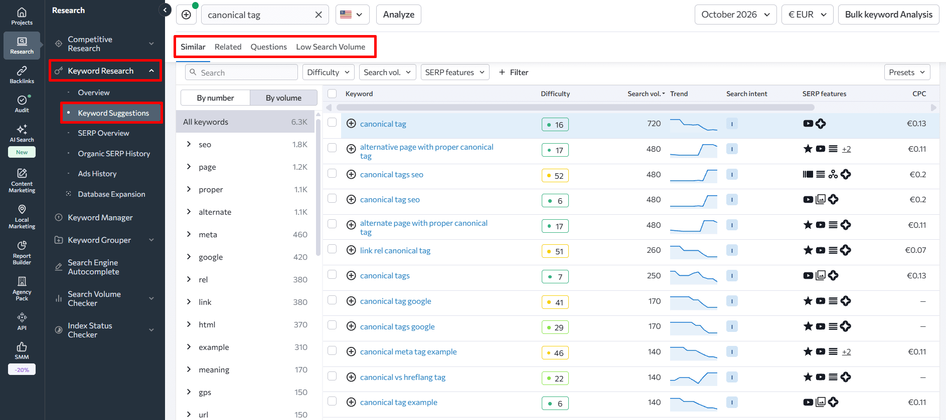This screenshot has width=946, height=420.
Task: Open Report Builder sidebar icon
Action: click(x=22, y=253)
